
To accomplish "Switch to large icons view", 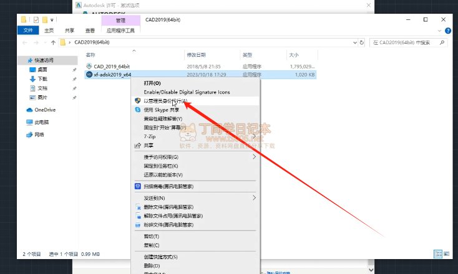I will 446,254.
